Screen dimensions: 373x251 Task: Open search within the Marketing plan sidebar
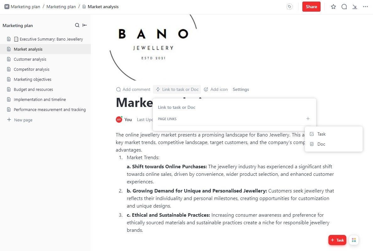click(x=77, y=25)
